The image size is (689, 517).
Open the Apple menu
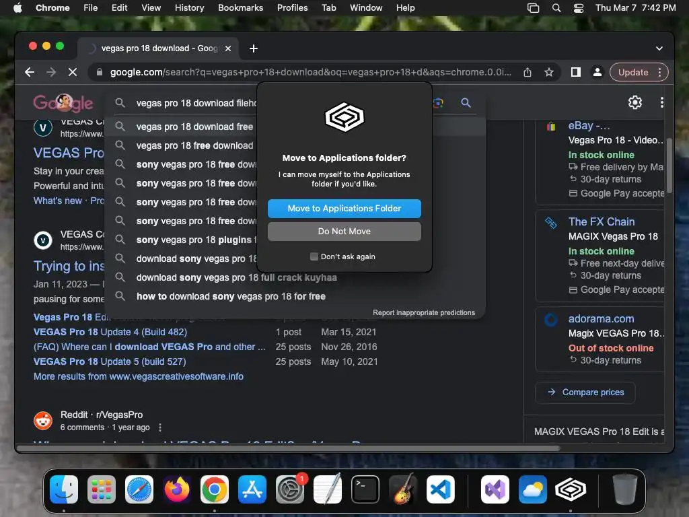pyautogui.click(x=17, y=7)
